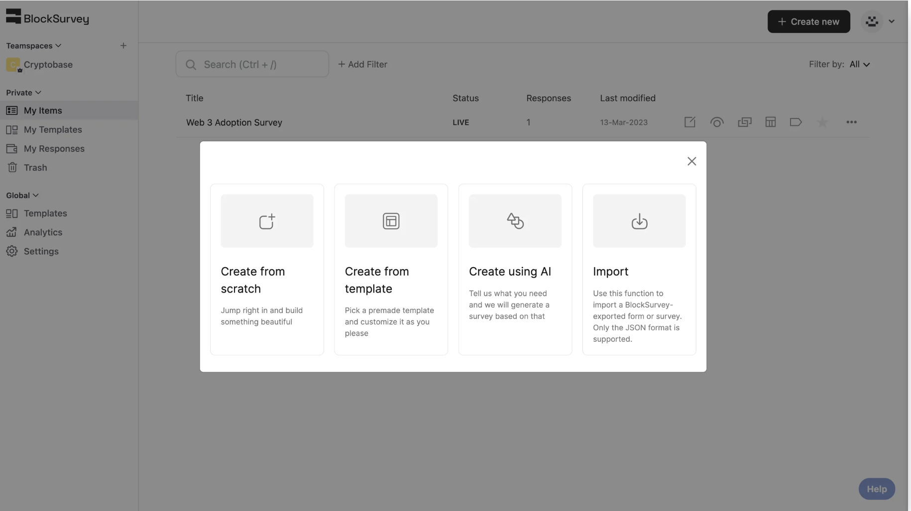
Task: Click the 13-Mar-2023 date cell
Action: (x=623, y=122)
